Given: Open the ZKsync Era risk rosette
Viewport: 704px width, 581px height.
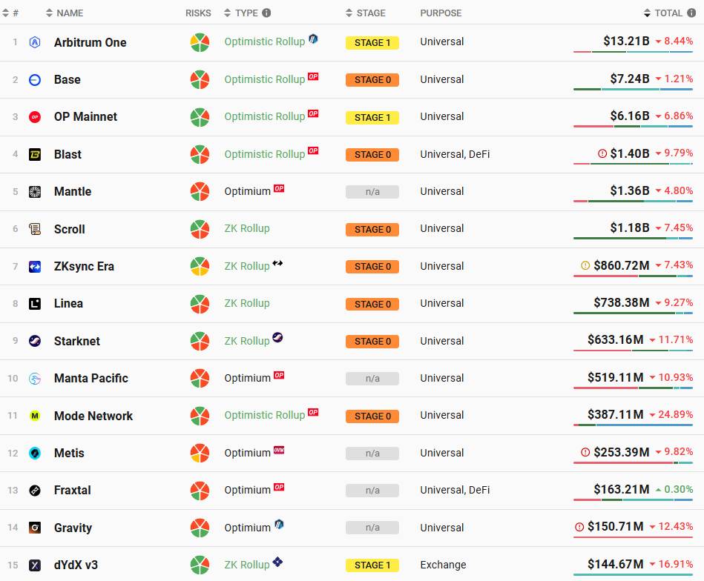Looking at the screenshot, I should 200,266.
